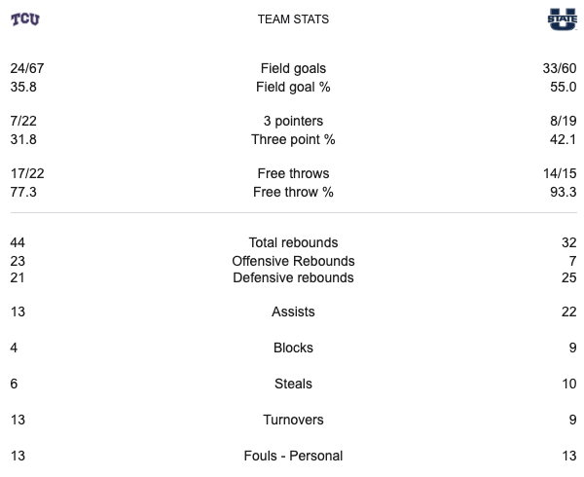The height and width of the screenshot is (477, 584).
Task: Select the Free throws stat label
Action: click(293, 173)
